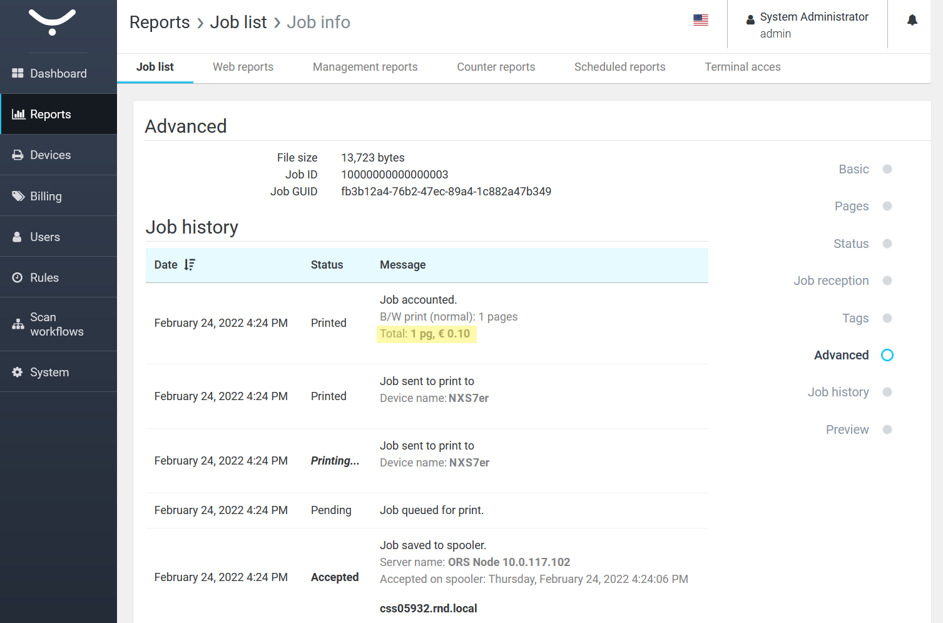Jump to the Job reception section

(831, 281)
